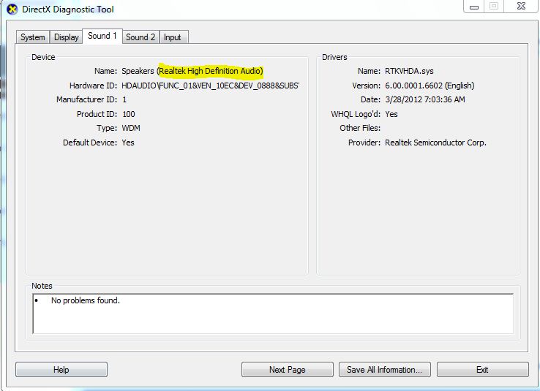Go to the Sound 2 tab

click(140, 37)
